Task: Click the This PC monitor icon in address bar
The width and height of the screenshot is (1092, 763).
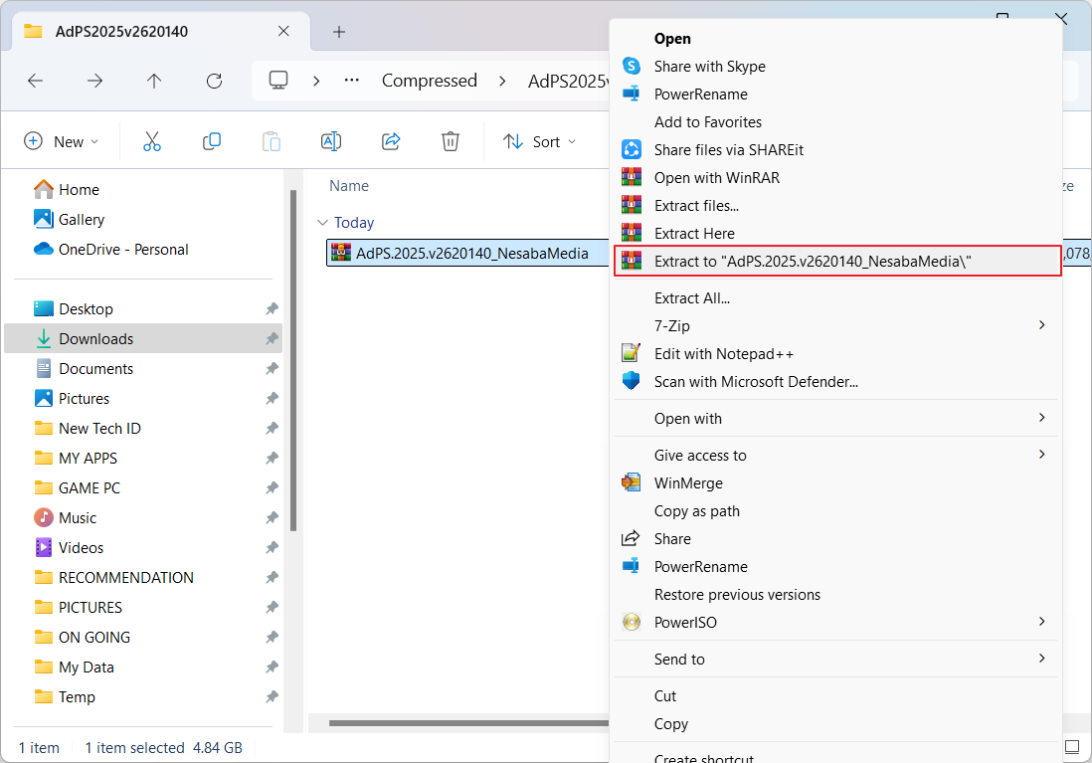Action: [x=278, y=81]
